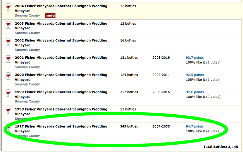Click the drinking window '2006-2016'

point(161,92)
